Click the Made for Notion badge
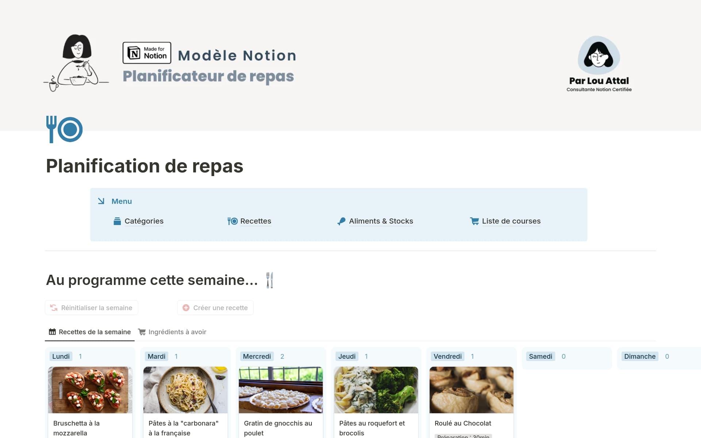This screenshot has height=438, width=701. (147, 53)
